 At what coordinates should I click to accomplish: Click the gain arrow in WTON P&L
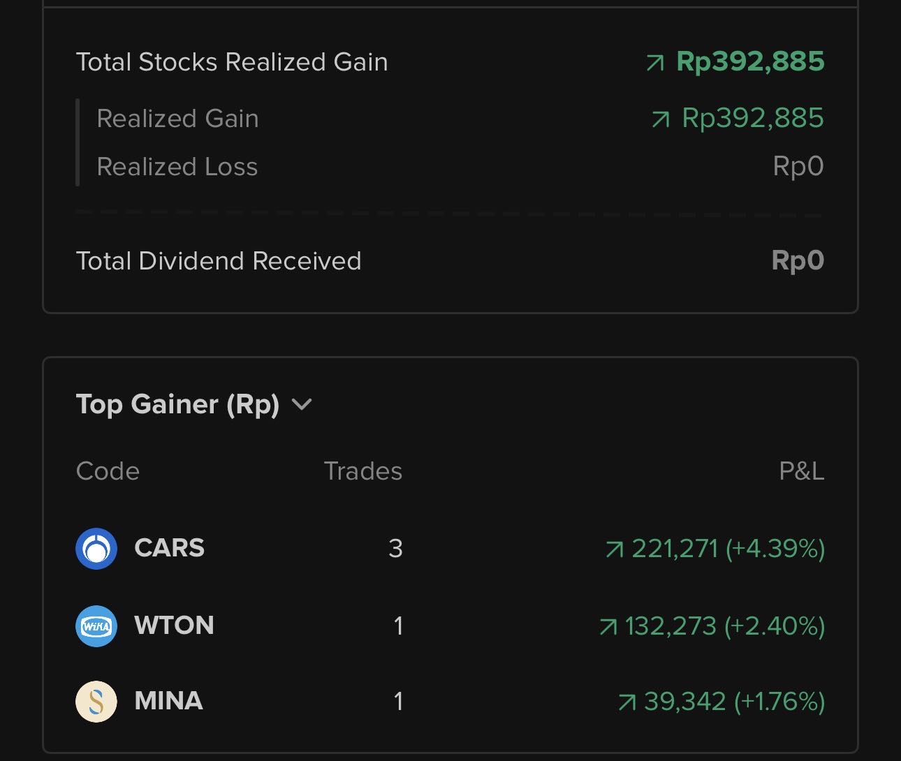point(608,627)
